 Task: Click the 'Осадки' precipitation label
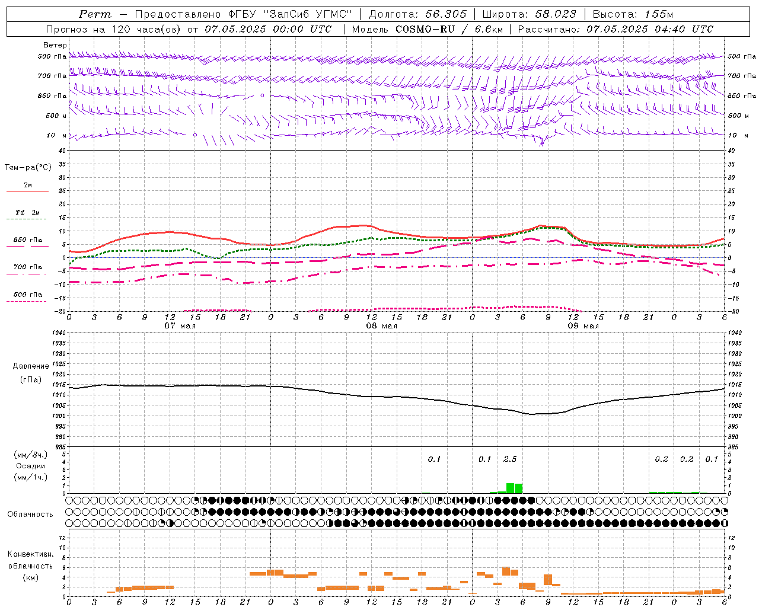(x=31, y=466)
